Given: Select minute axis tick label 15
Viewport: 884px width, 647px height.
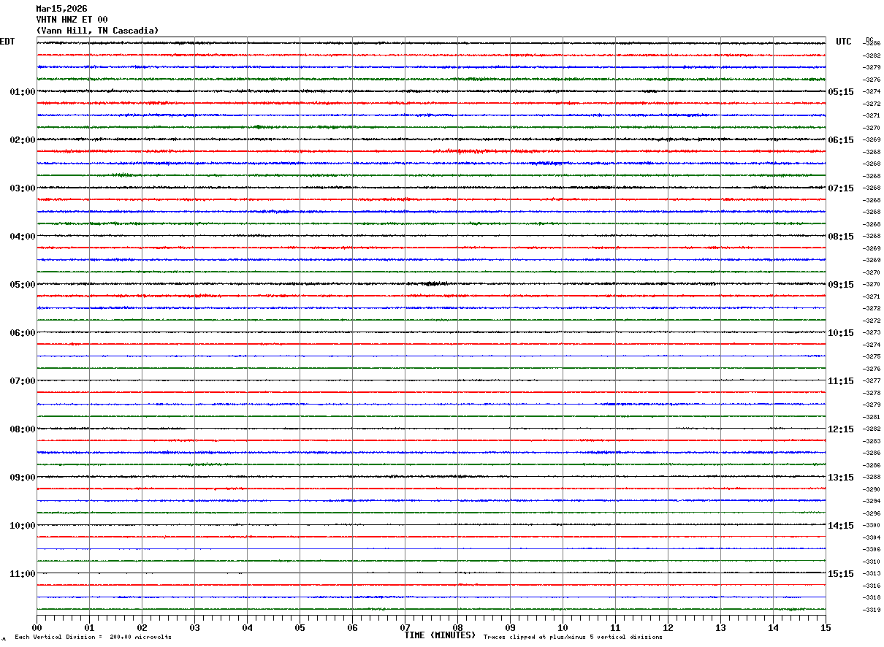Looking at the screenshot, I should pos(826,627).
